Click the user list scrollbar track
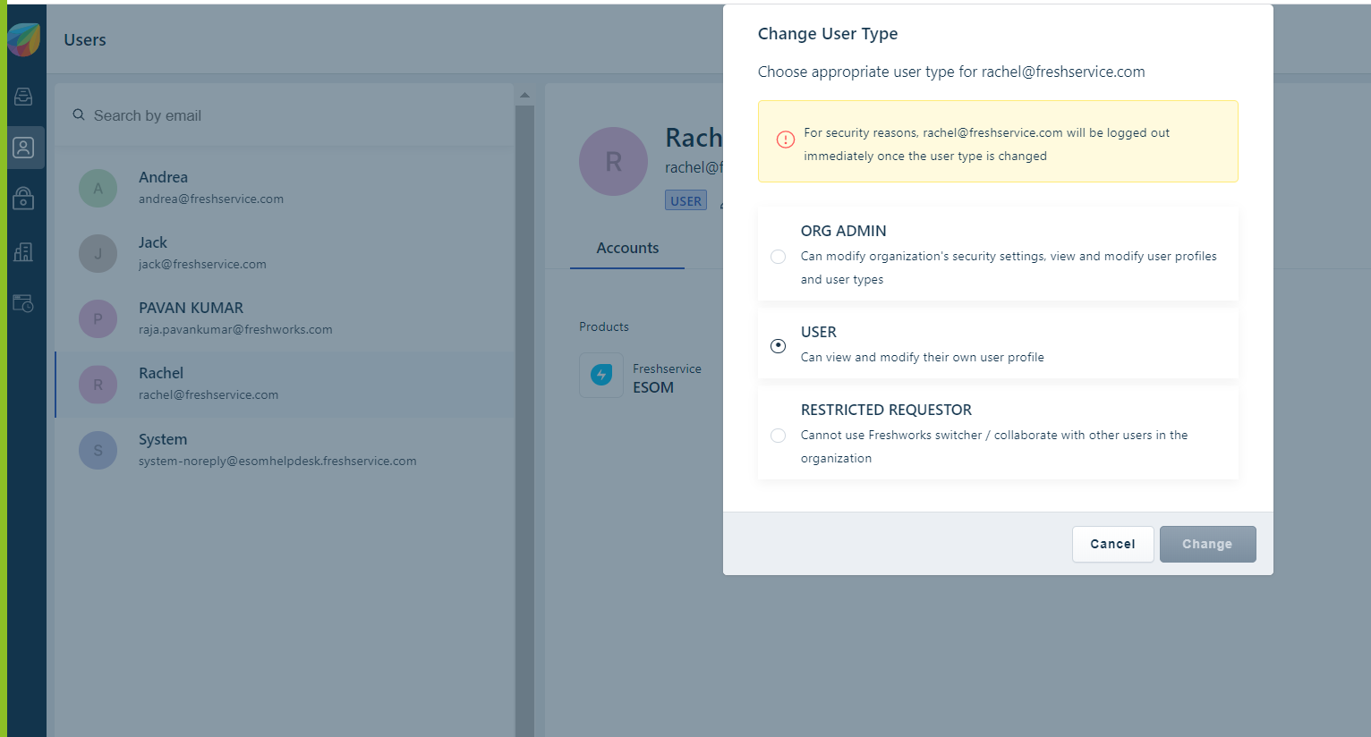The width and height of the screenshot is (1371, 737). (x=524, y=420)
